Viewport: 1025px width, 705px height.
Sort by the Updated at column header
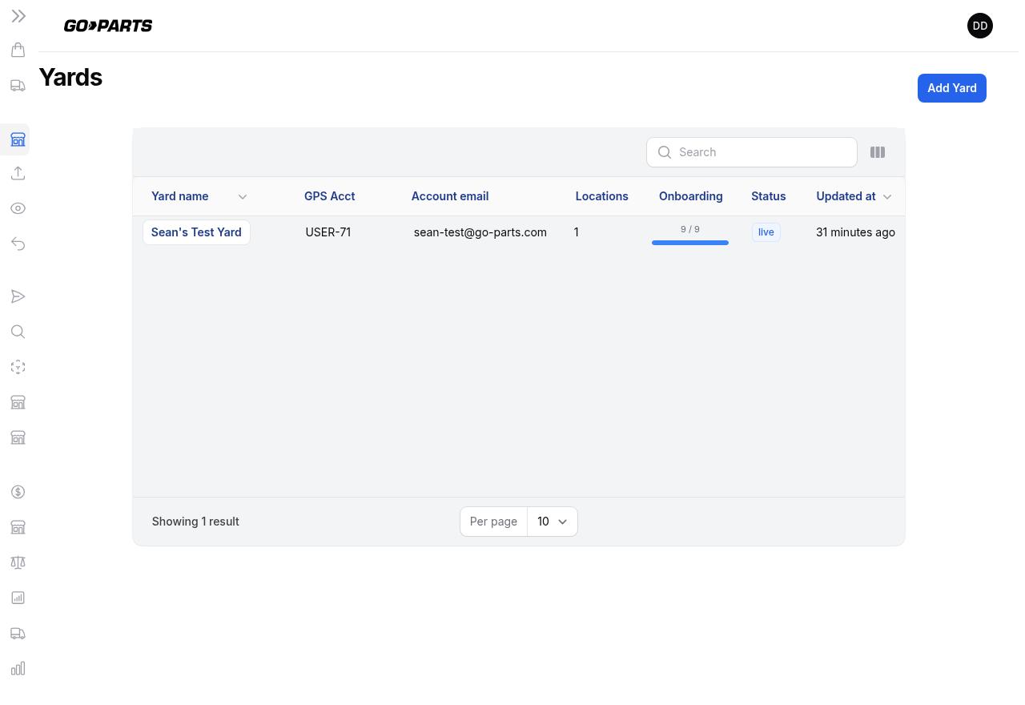coord(846,196)
